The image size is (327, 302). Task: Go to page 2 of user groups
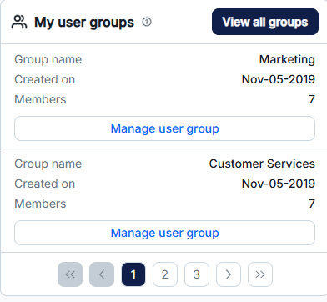pyautogui.click(x=165, y=274)
